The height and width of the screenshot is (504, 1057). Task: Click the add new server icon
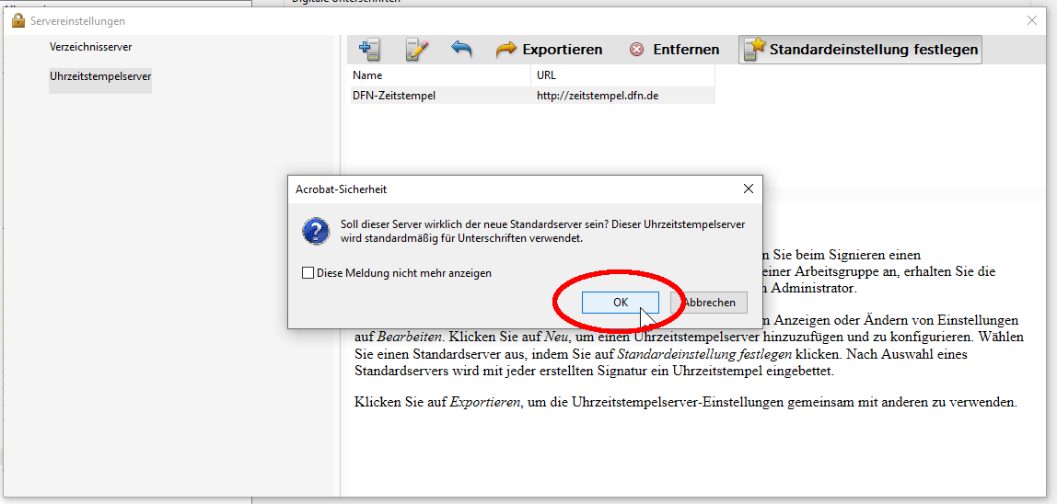pos(370,50)
